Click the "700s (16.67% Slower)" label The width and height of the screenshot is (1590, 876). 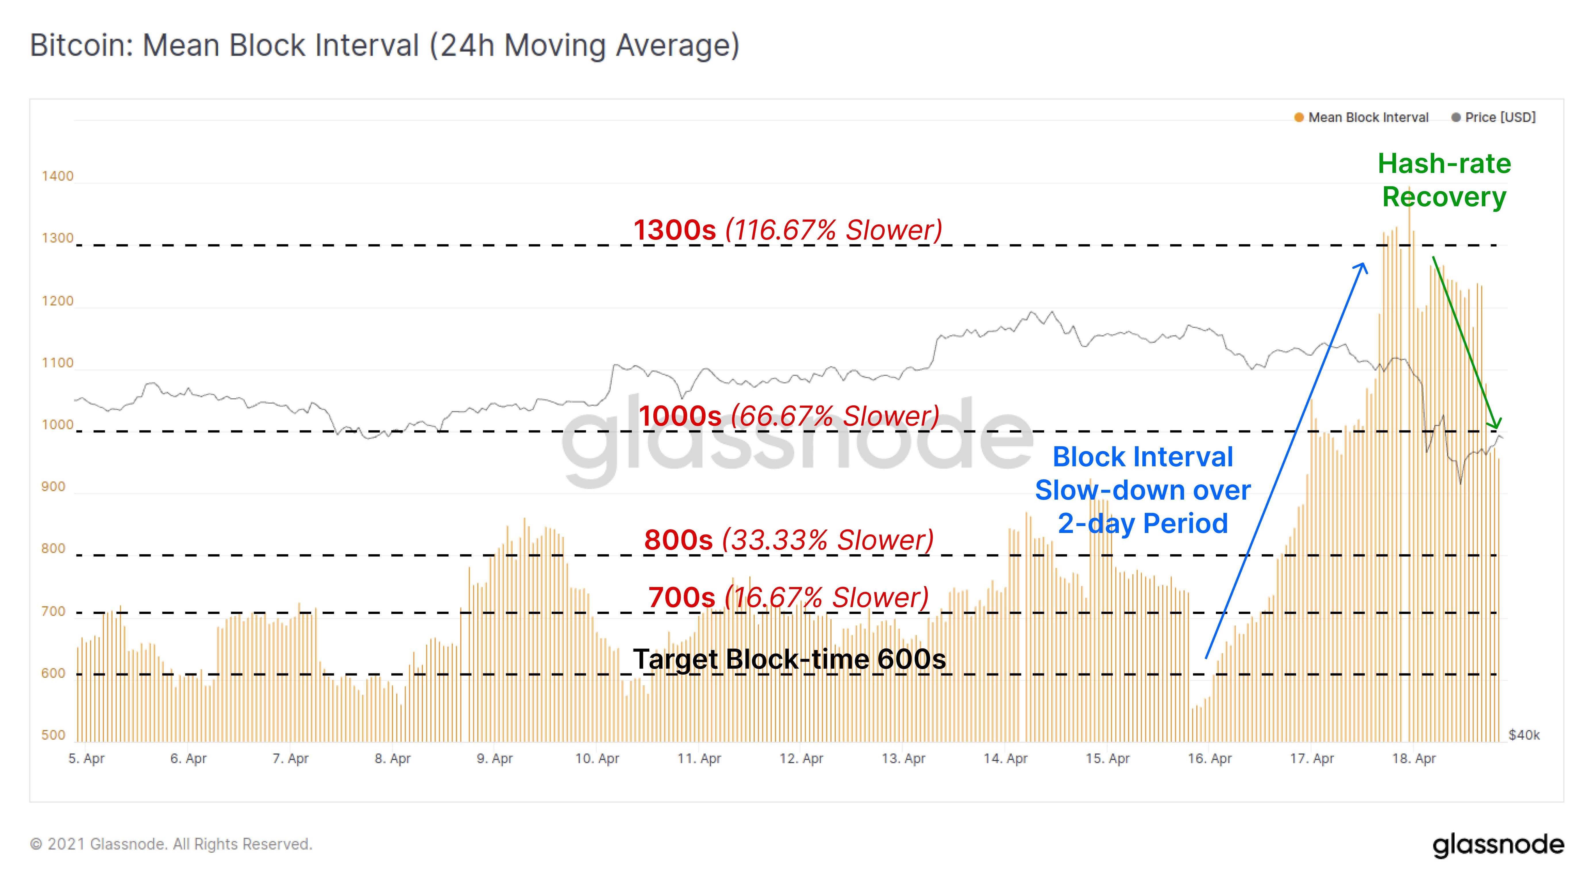point(788,598)
